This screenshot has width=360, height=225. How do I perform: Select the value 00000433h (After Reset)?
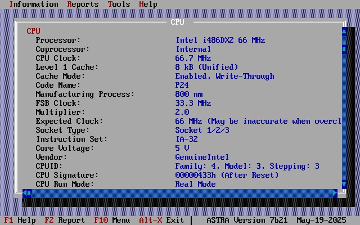(x=227, y=175)
